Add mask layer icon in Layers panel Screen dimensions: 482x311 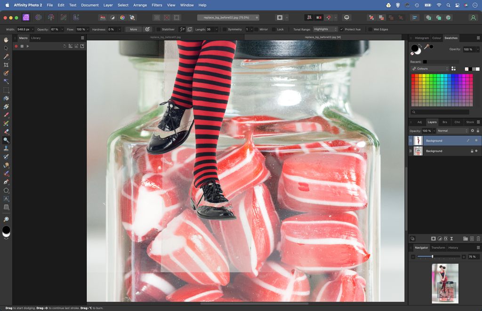point(434,239)
